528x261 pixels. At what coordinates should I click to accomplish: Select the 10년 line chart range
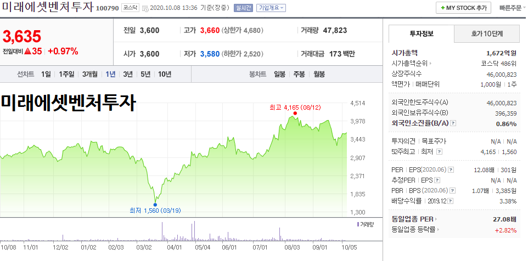tap(165, 75)
